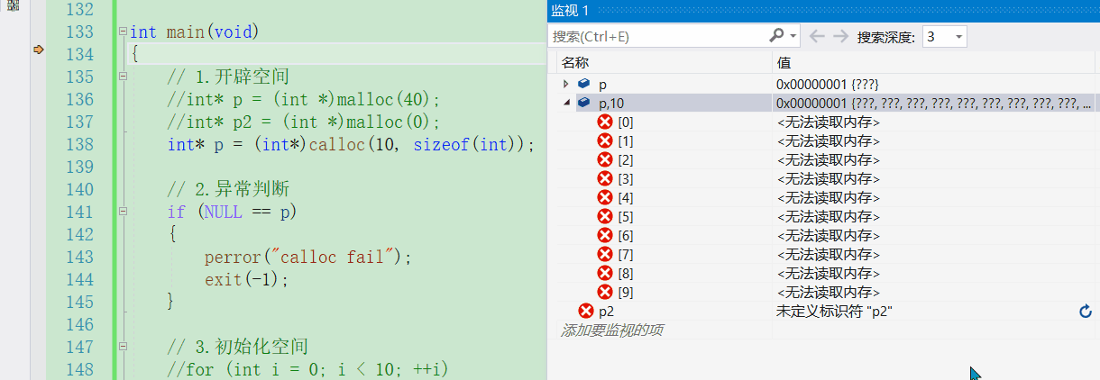This screenshot has height=380, width=1100.
Task: Click the comment // 3.初始化空间
Action: (237, 347)
